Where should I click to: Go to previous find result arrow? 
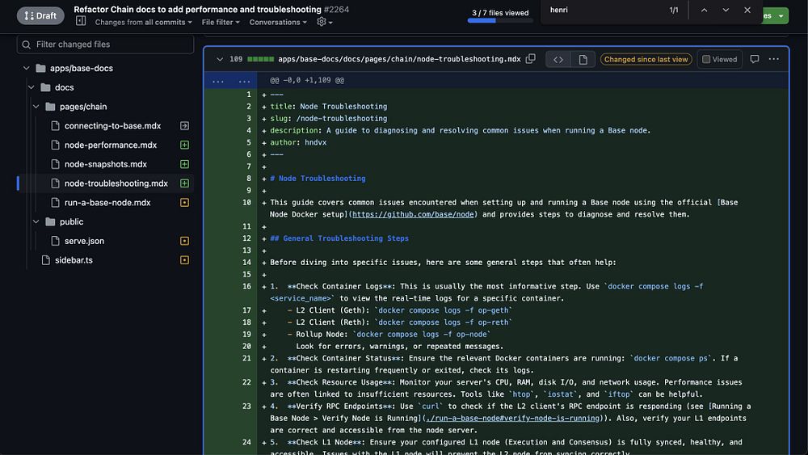pyautogui.click(x=704, y=10)
